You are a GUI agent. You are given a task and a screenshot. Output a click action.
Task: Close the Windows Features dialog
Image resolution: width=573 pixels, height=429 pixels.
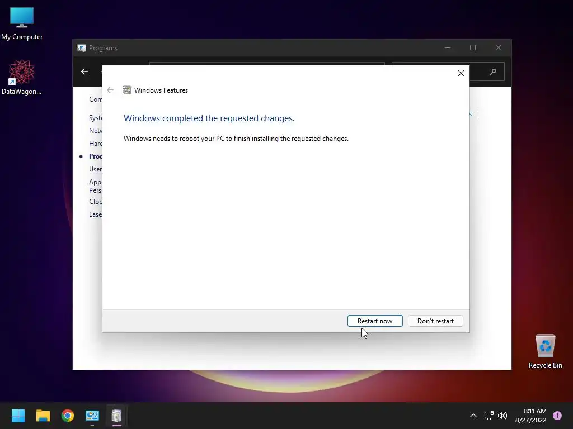click(461, 73)
